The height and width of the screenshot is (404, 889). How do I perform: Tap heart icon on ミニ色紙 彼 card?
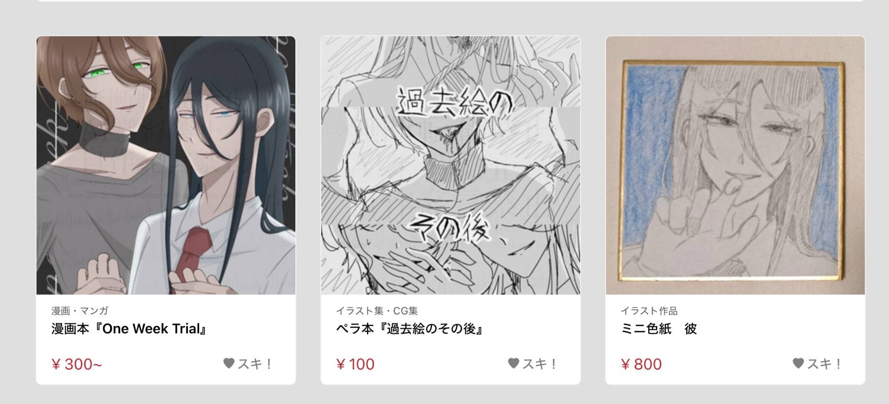coord(798,363)
